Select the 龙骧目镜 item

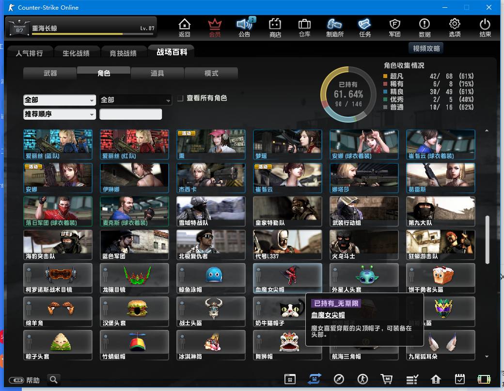134,278
